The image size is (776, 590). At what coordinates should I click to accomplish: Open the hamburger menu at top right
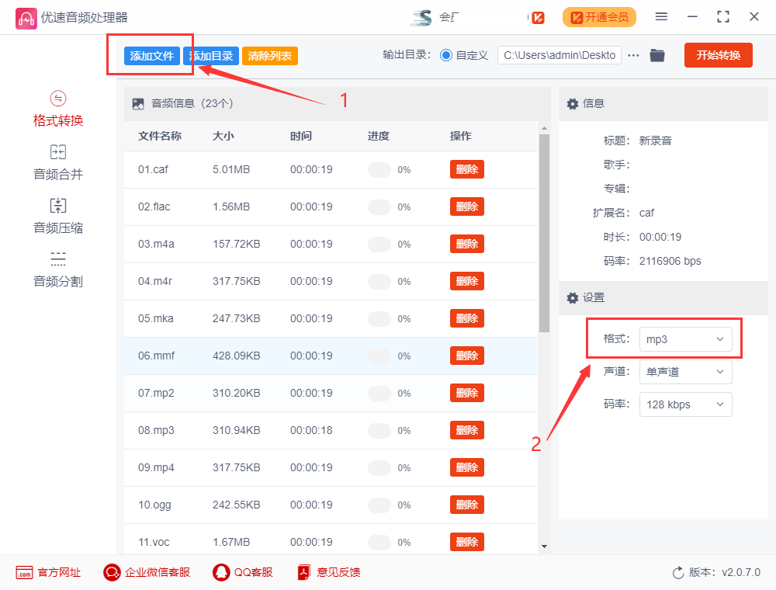661,16
